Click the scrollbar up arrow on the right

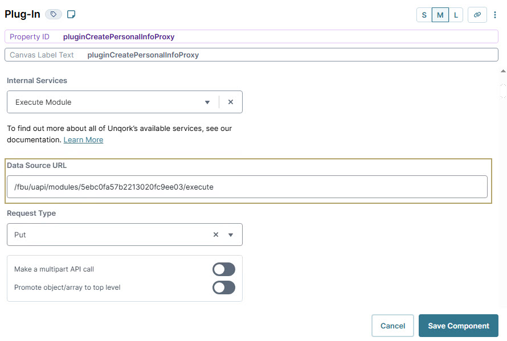click(x=502, y=71)
